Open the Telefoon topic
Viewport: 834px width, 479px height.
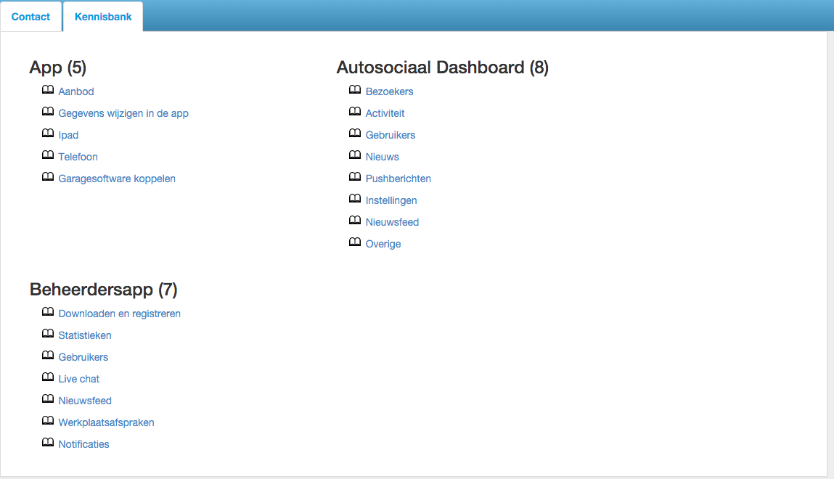pos(78,157)
